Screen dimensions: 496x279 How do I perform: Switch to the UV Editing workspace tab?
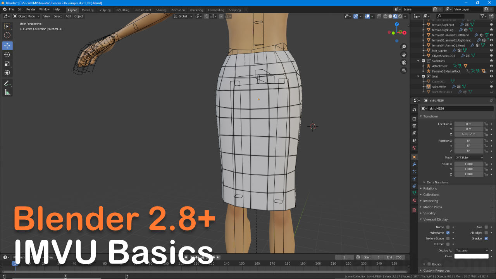[x=122, y=10]
